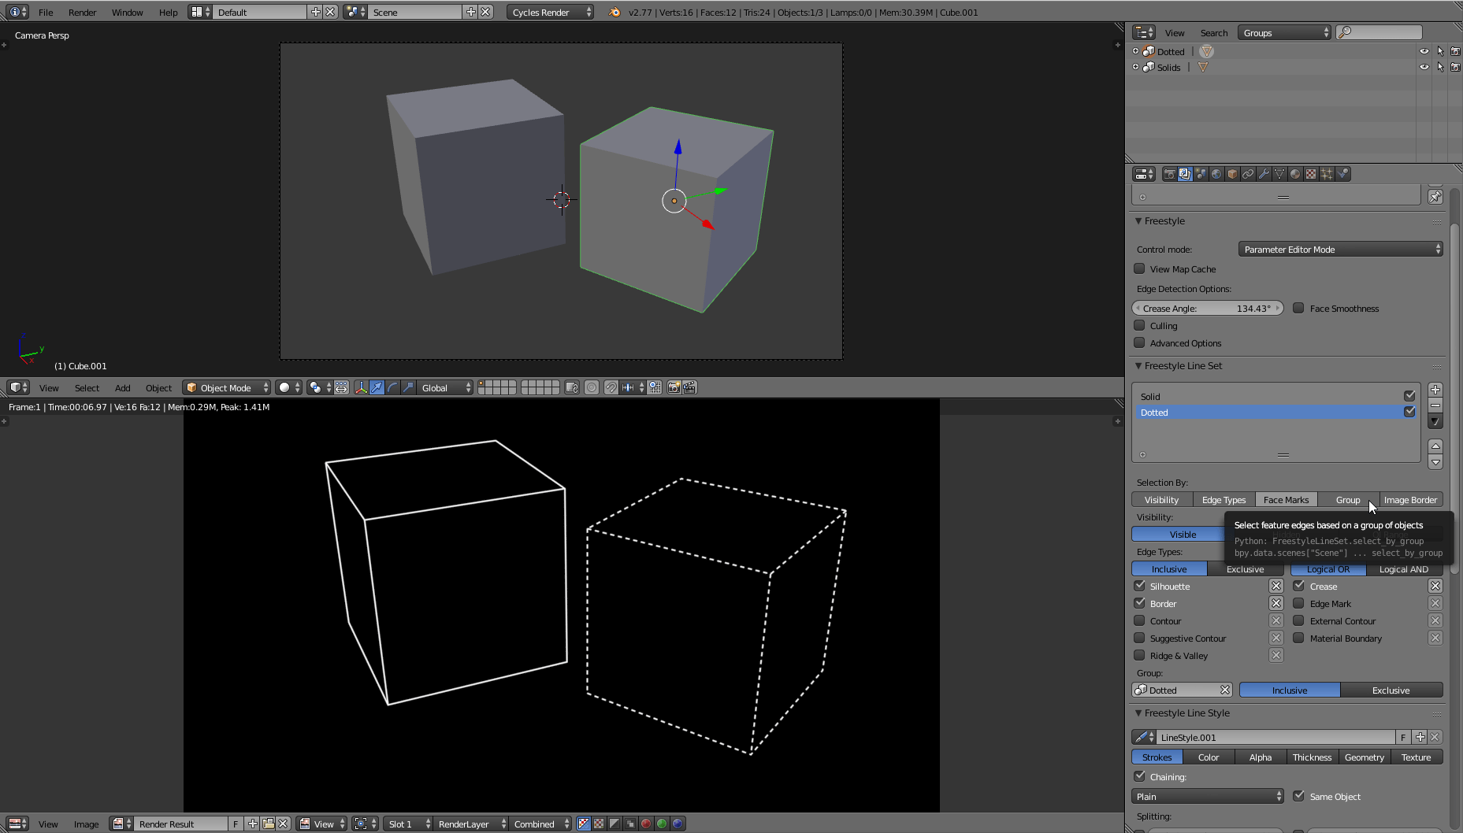Open the Control mode dropdown

(x=1339, y=249)
